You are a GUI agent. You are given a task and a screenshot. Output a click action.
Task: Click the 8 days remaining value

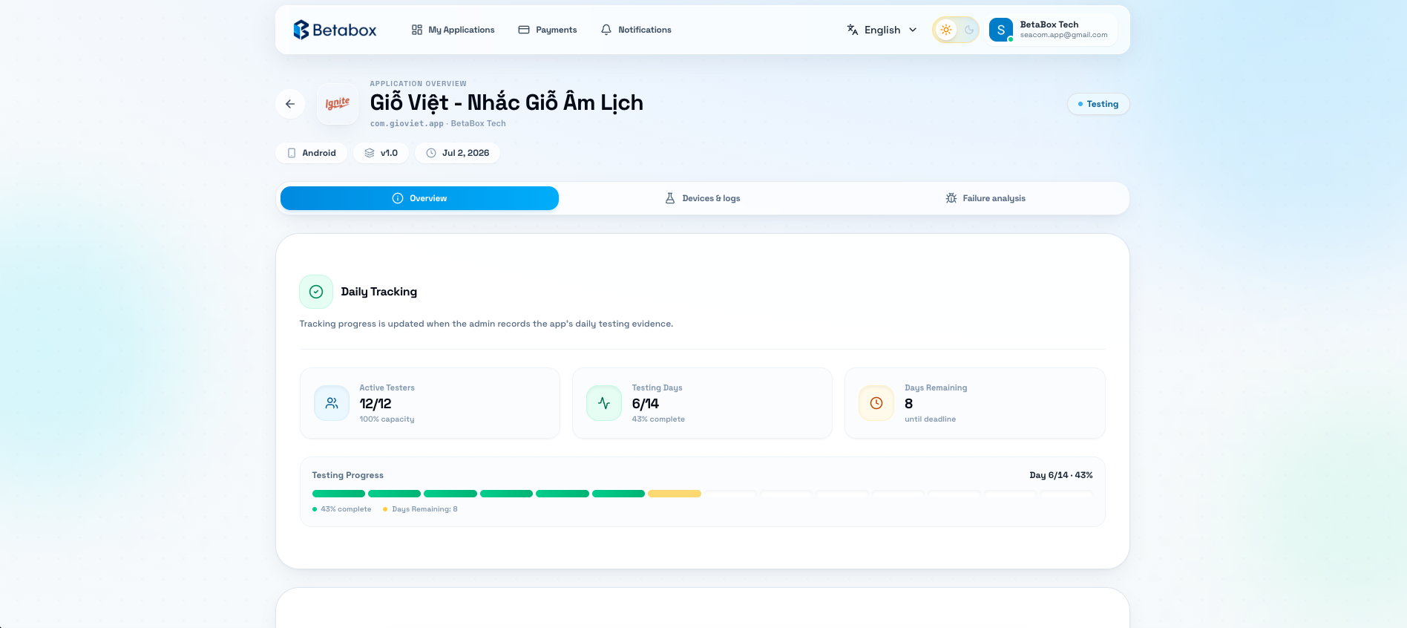909,404
